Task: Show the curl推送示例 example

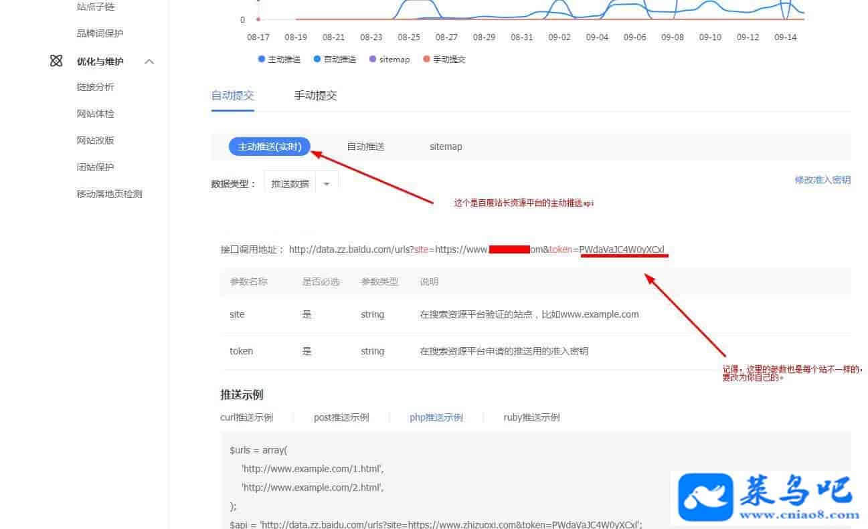Action: point(247,417)
